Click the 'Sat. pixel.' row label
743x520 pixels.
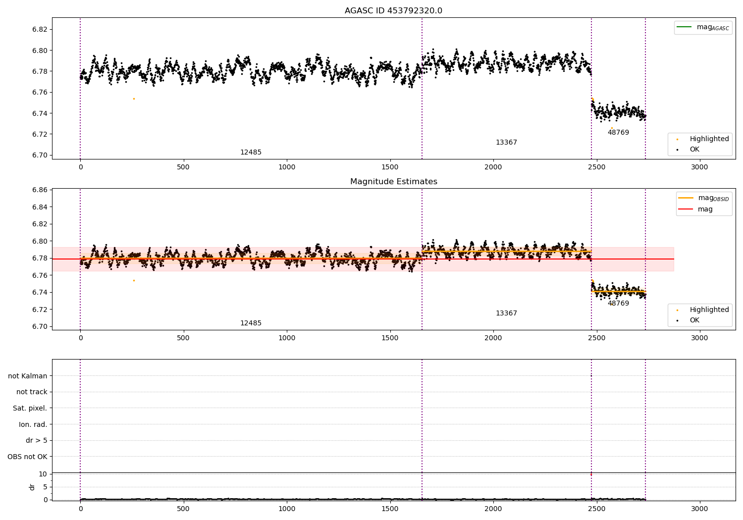point(30,409)
